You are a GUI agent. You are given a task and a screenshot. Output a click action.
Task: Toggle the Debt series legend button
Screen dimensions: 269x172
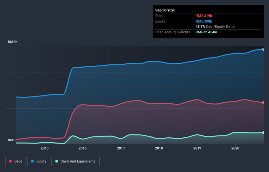click(15, 162)
